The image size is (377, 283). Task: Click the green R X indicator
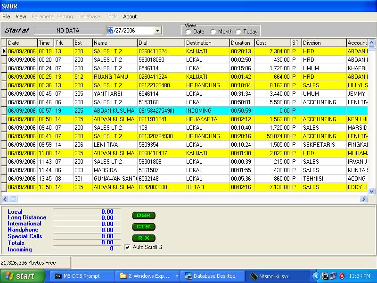pyautogui.click(x=143, y=238)
